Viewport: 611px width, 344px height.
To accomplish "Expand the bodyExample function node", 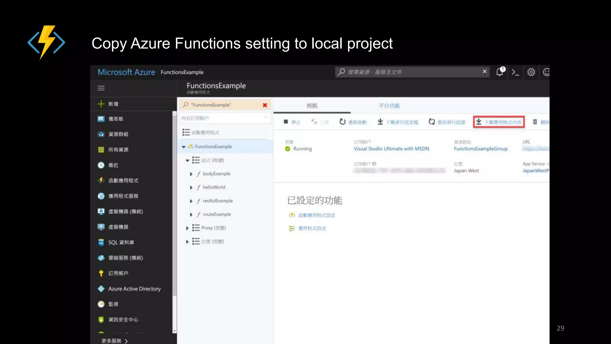I will point(191,174).
